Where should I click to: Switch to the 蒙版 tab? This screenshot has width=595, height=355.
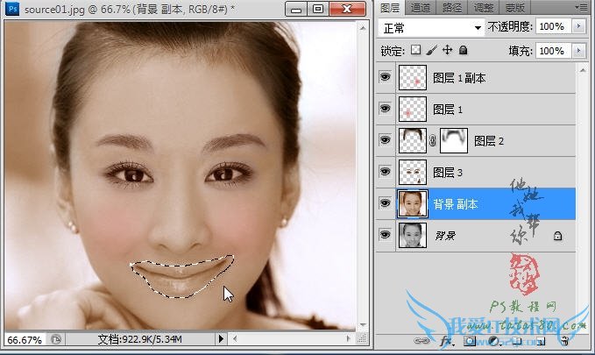[514, 7]
